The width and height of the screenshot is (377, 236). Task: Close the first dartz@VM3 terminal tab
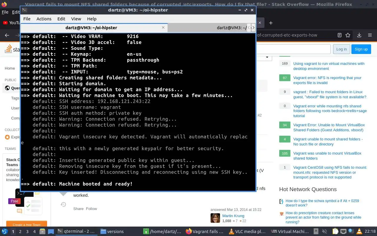point(163,27)
